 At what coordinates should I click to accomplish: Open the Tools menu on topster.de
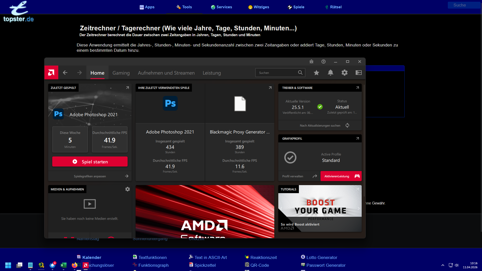pos(184,7)
